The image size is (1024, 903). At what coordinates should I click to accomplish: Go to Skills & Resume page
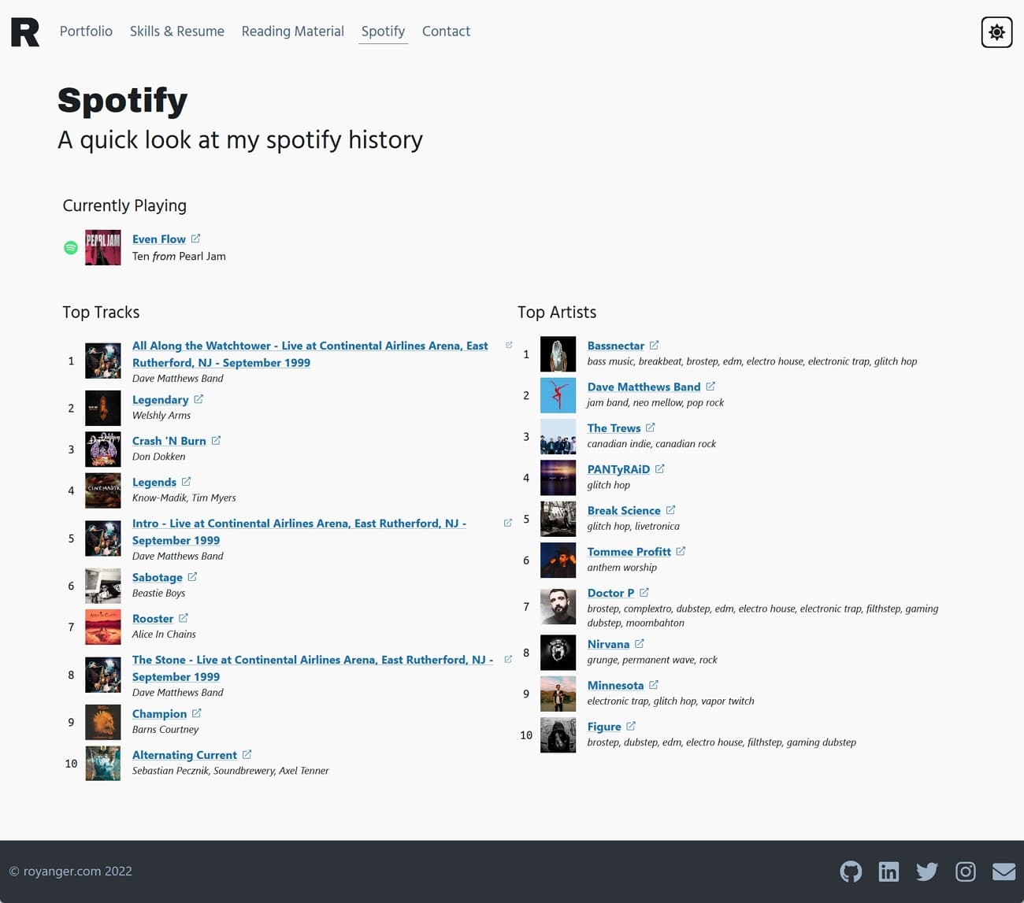tap(177, 31)
